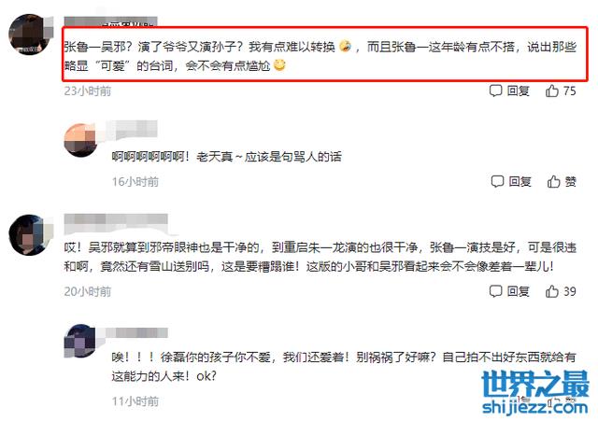Open first commenter's dark avatar

click(x=29, y=35)
